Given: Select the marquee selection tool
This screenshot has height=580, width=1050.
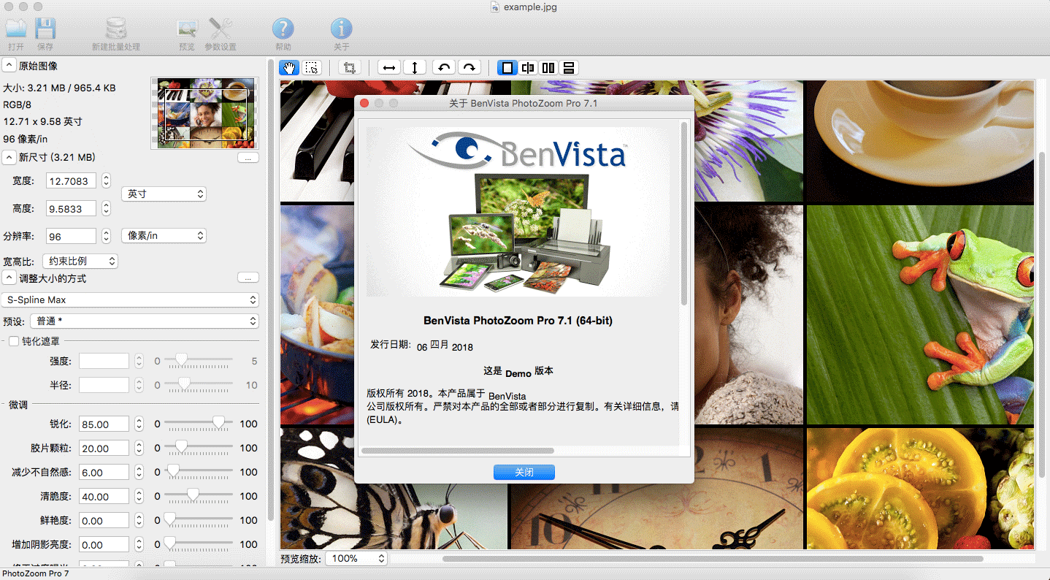Looking at the screenshot, I should [x=312, y=68].
